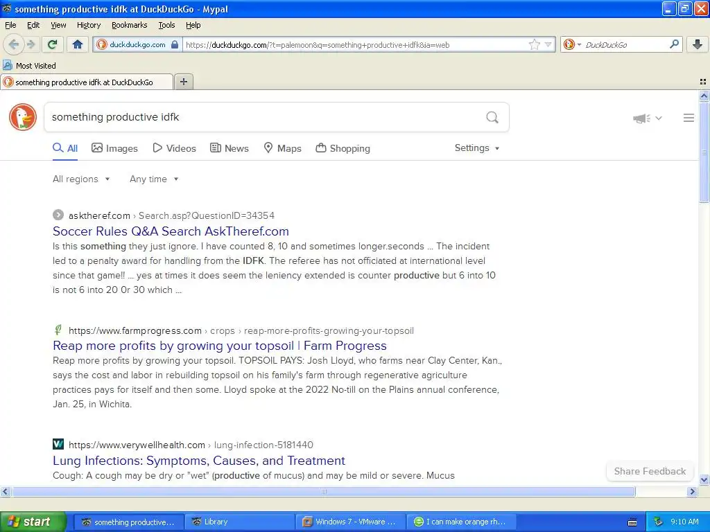Go back with the Back arrow button
Viewport: 710px width, 532px height.
(x=14, y=44)
